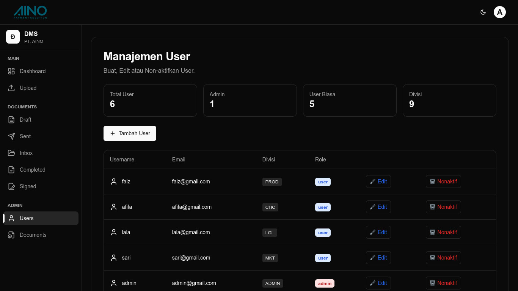Open the profile avatar menu at top right
This screenshot has height=291, width=518.
pos(500,12)
